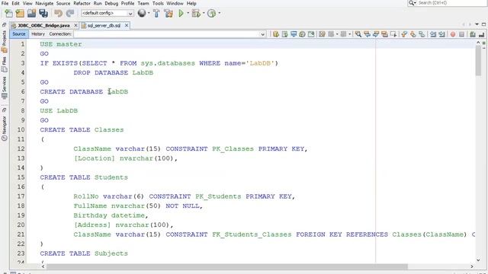Click the Start Macro Recording red icon

pyautogui.click(x=453, y=34)
